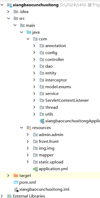Screen dimensions: 100x198
Task: Click the orange target folder icon
Action: click(x=16, y=175)
